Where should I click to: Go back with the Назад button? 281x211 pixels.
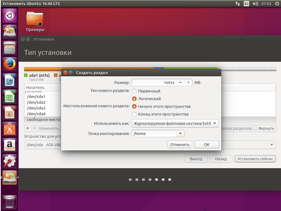point(221,159)
